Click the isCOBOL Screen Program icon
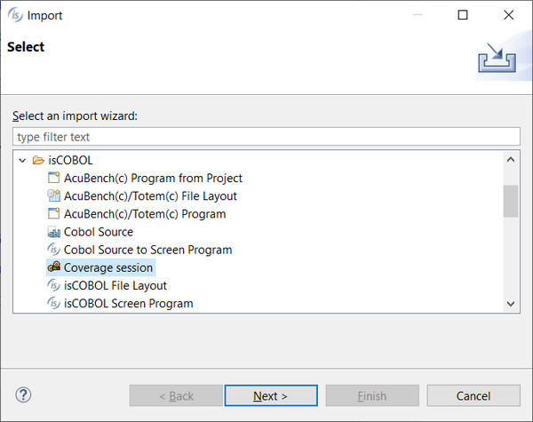Viewport: 533px width, 422px height. [53, 303]
